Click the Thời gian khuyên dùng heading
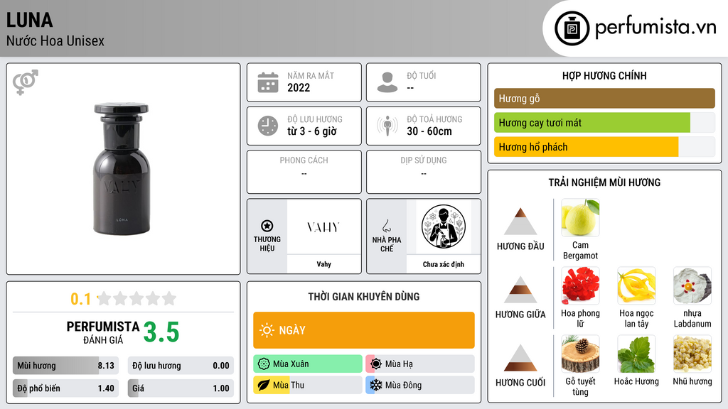This screenshot has height=409, width=728. click(x=364, y=296)
